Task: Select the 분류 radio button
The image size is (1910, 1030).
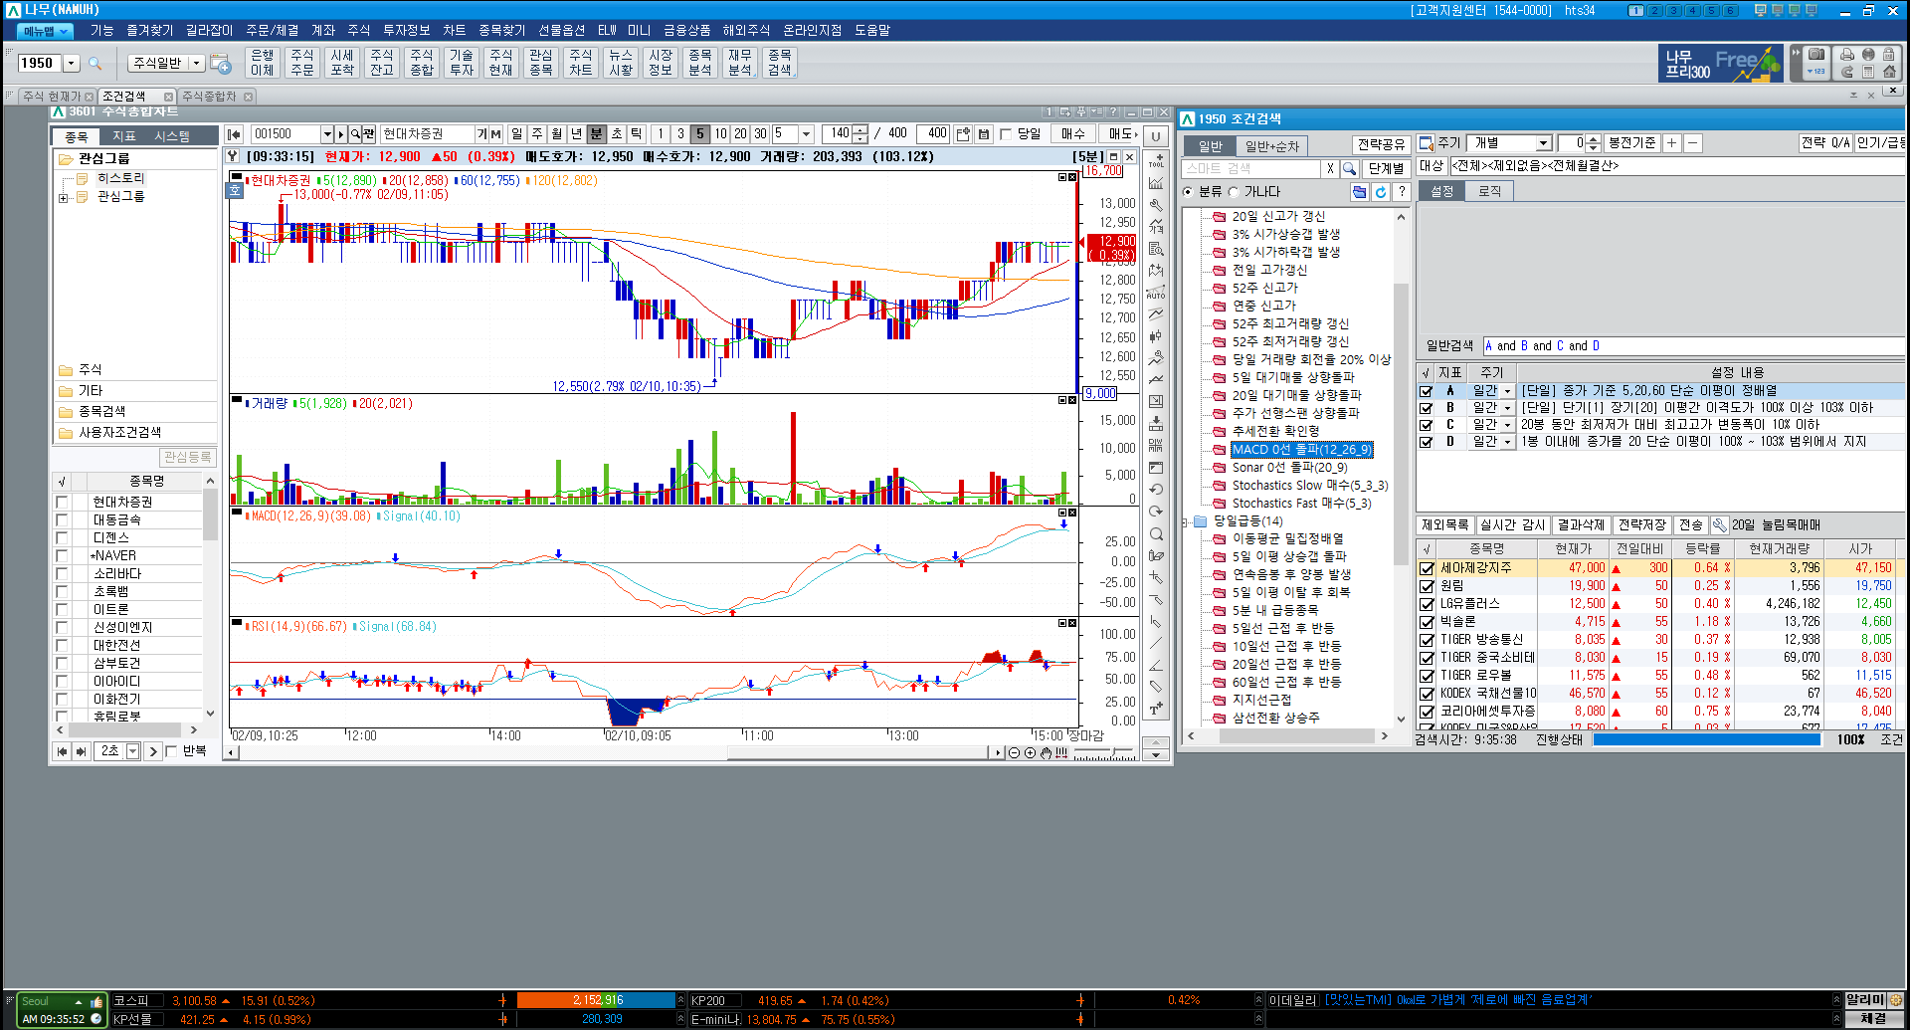Action: [x=1188, y=192]
